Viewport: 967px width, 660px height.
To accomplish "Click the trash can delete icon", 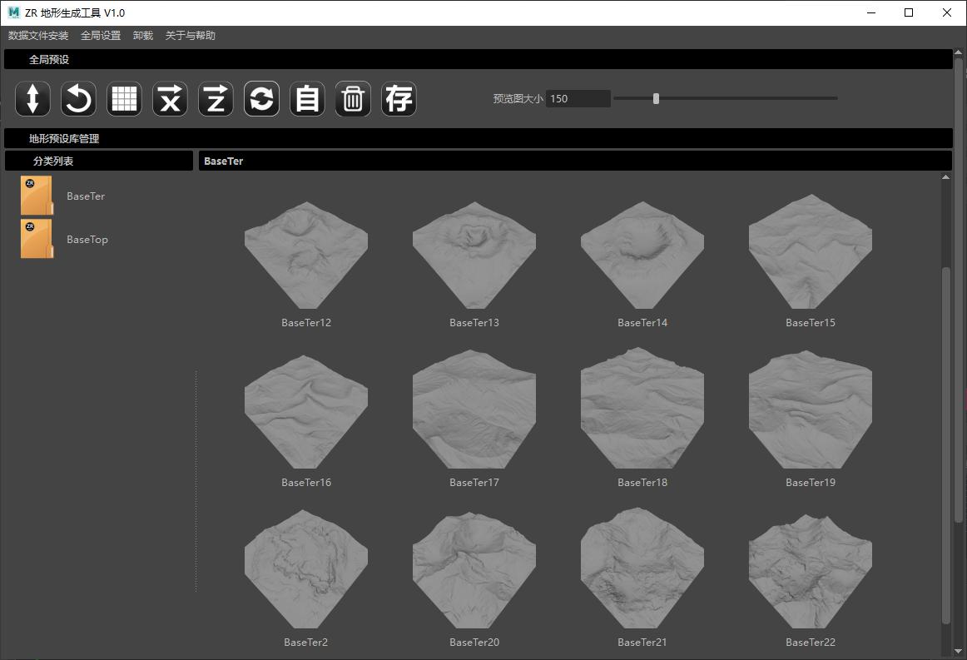I will coord(353,99).
